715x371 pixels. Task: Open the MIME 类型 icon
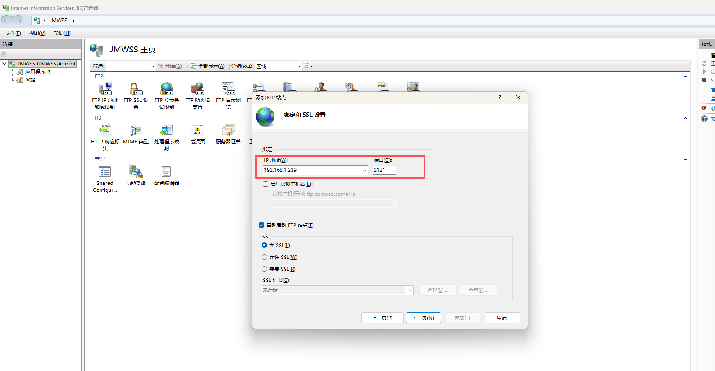[136, 131]
